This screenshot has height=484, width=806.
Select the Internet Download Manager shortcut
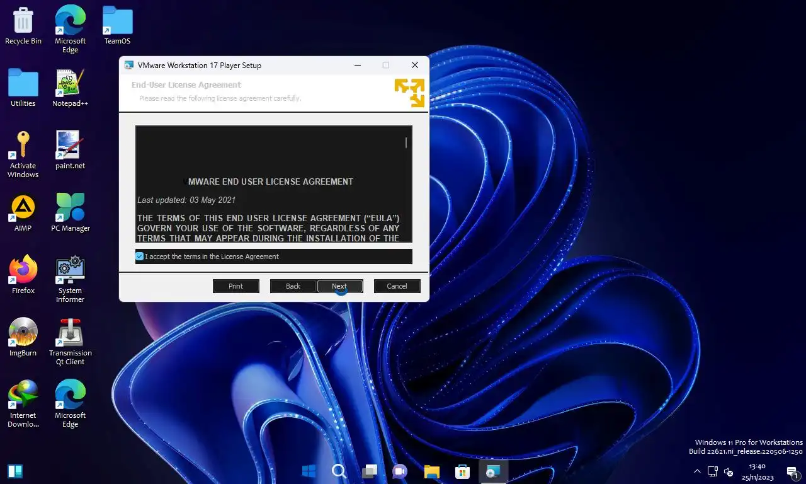tap(23, 404)
